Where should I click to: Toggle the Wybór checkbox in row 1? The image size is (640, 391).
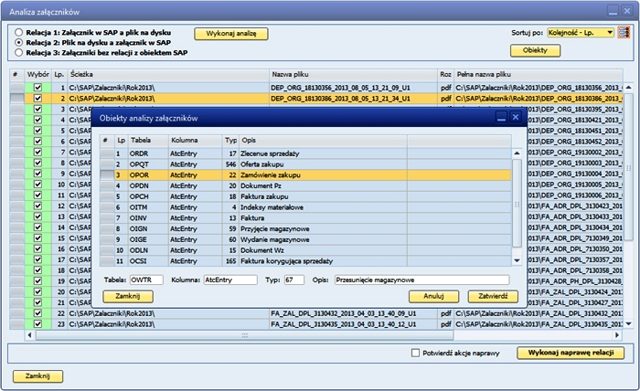coord(38,88)
